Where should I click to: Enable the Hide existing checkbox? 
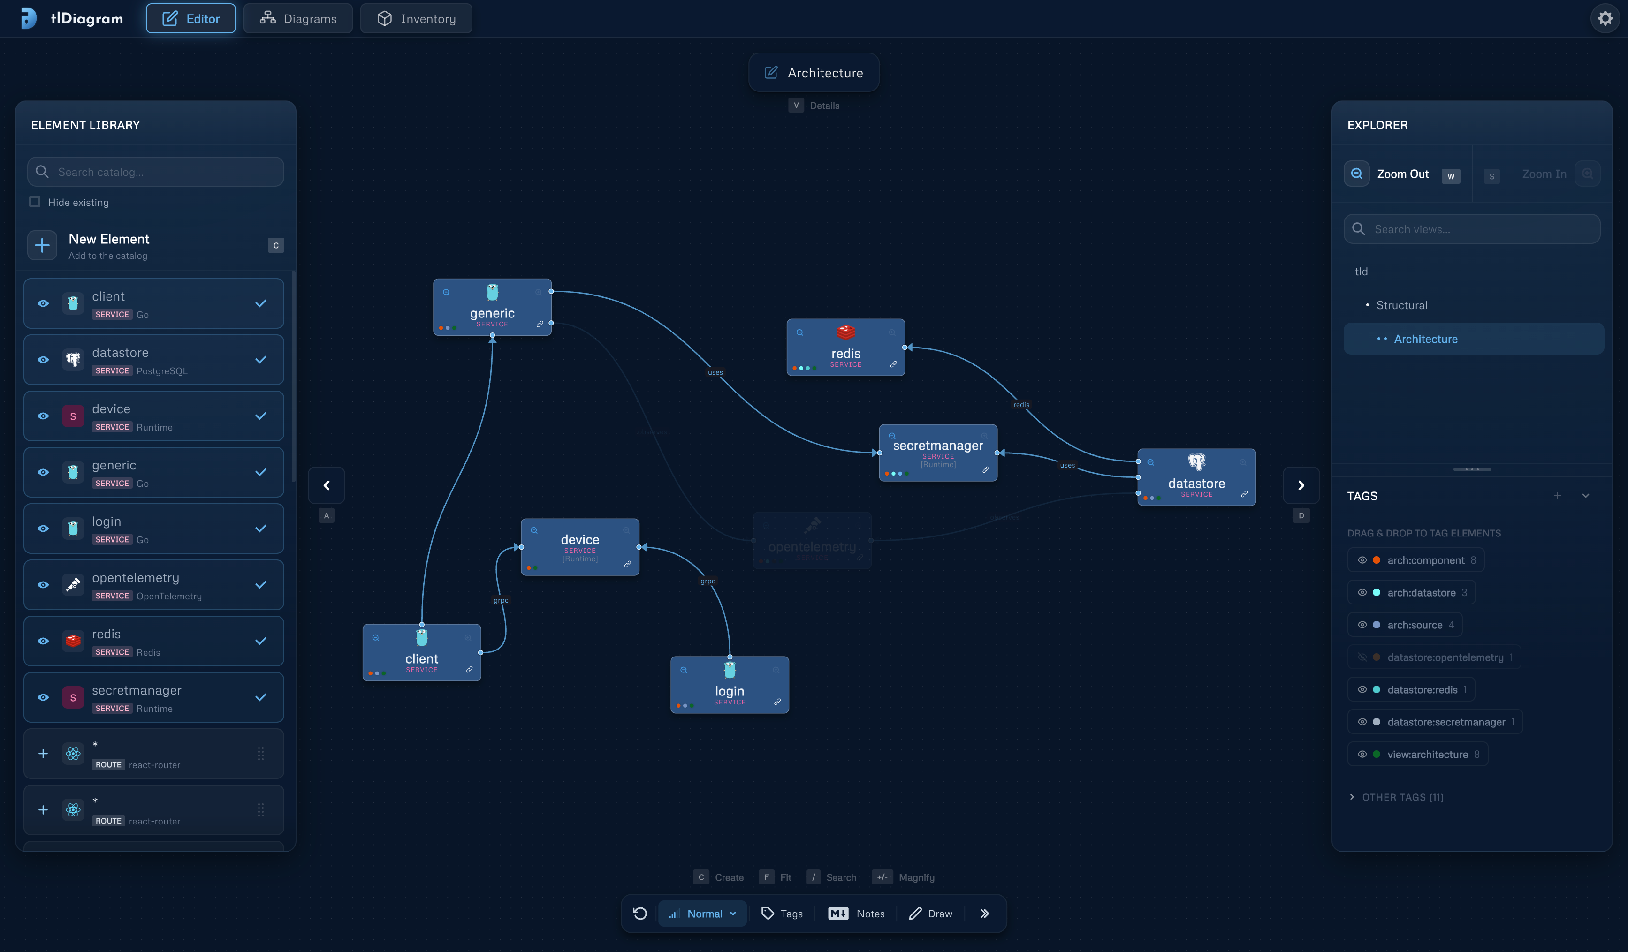tap(35, 202)
